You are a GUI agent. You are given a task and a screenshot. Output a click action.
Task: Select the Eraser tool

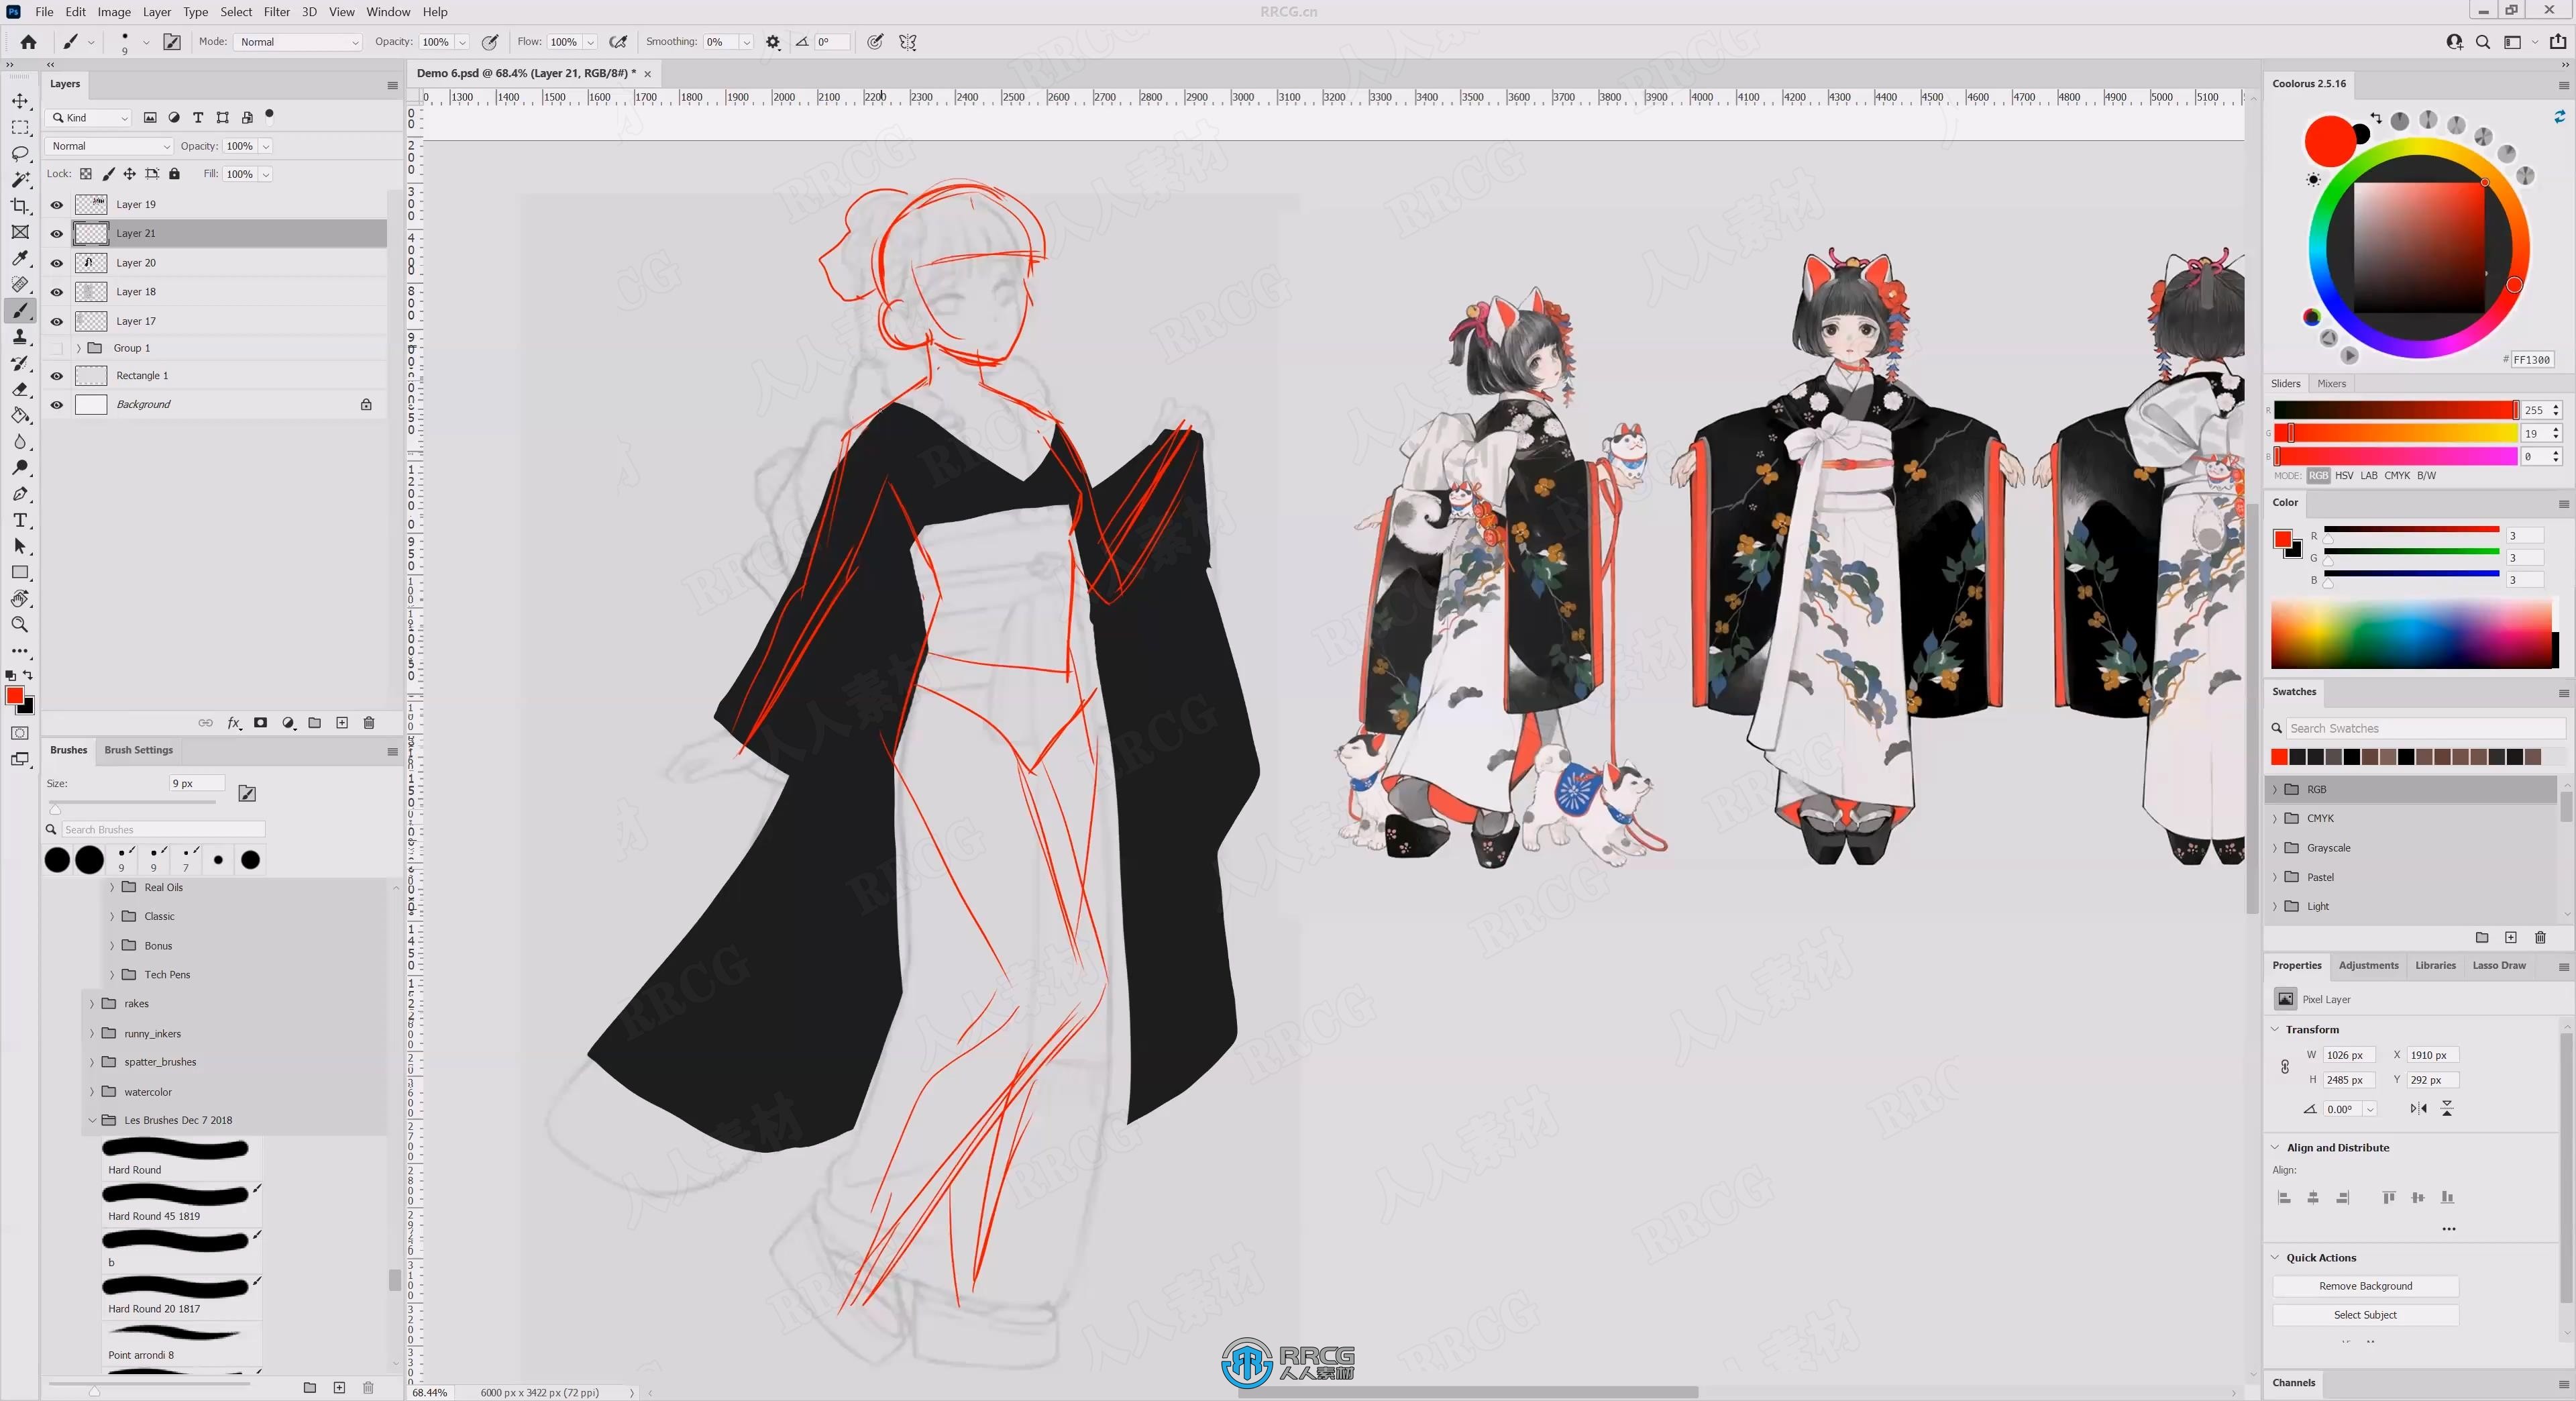[x=20, y=389]
